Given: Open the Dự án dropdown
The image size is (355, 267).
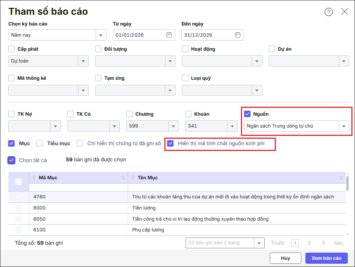Looking at the screenshot, I should coord(344,61).
